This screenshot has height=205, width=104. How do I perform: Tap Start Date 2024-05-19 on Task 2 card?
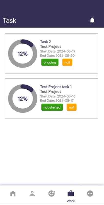point(58,51)
